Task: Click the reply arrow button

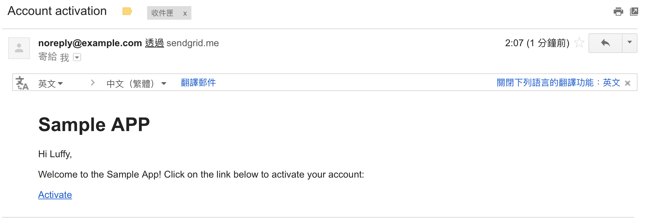Action: point(605,43)
